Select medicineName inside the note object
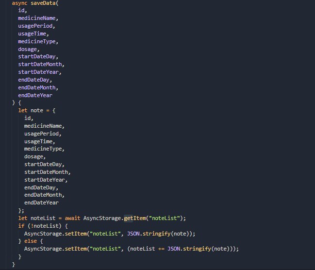Screen dimensions: 315x270 [x=43, y=126]
